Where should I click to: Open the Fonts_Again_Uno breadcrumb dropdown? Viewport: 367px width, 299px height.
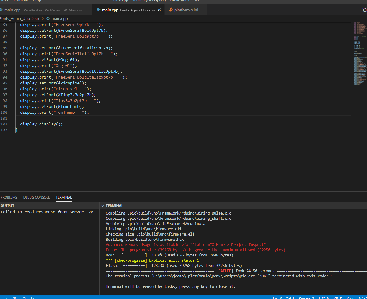pos(15,19)
